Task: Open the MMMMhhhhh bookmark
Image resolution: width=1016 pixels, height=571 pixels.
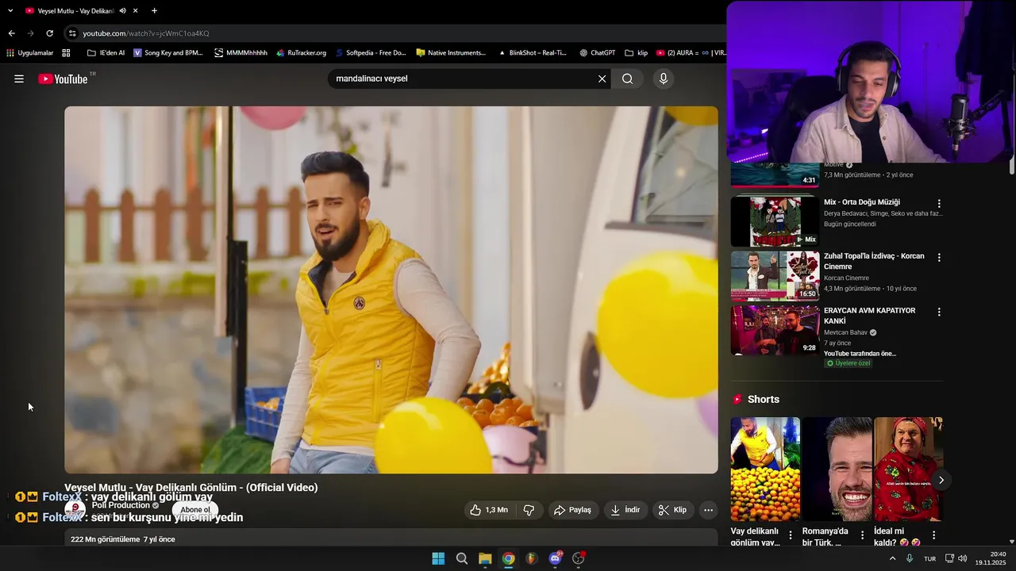Action: pyautogui.click(x=241, y=53)
